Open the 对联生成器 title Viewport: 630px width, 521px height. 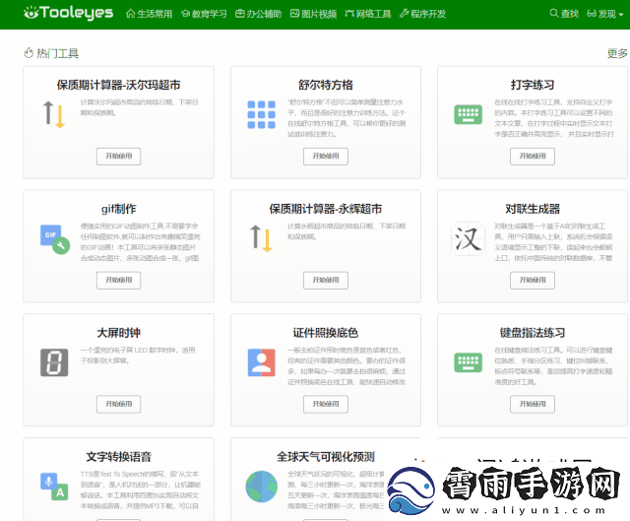point(533,209)
